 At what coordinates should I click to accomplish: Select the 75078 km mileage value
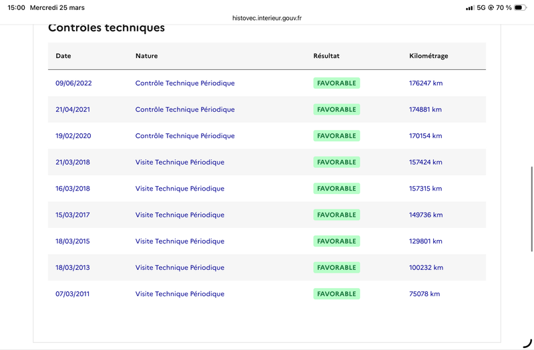click(x=425, y=294)
